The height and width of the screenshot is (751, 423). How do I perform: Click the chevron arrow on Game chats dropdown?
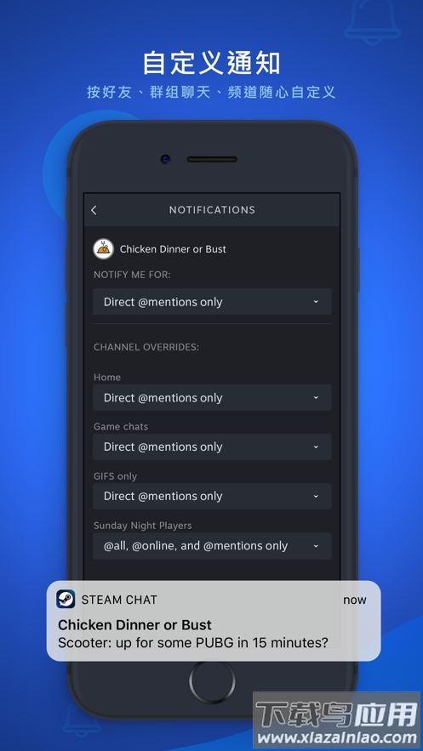[x=316, y=447]
